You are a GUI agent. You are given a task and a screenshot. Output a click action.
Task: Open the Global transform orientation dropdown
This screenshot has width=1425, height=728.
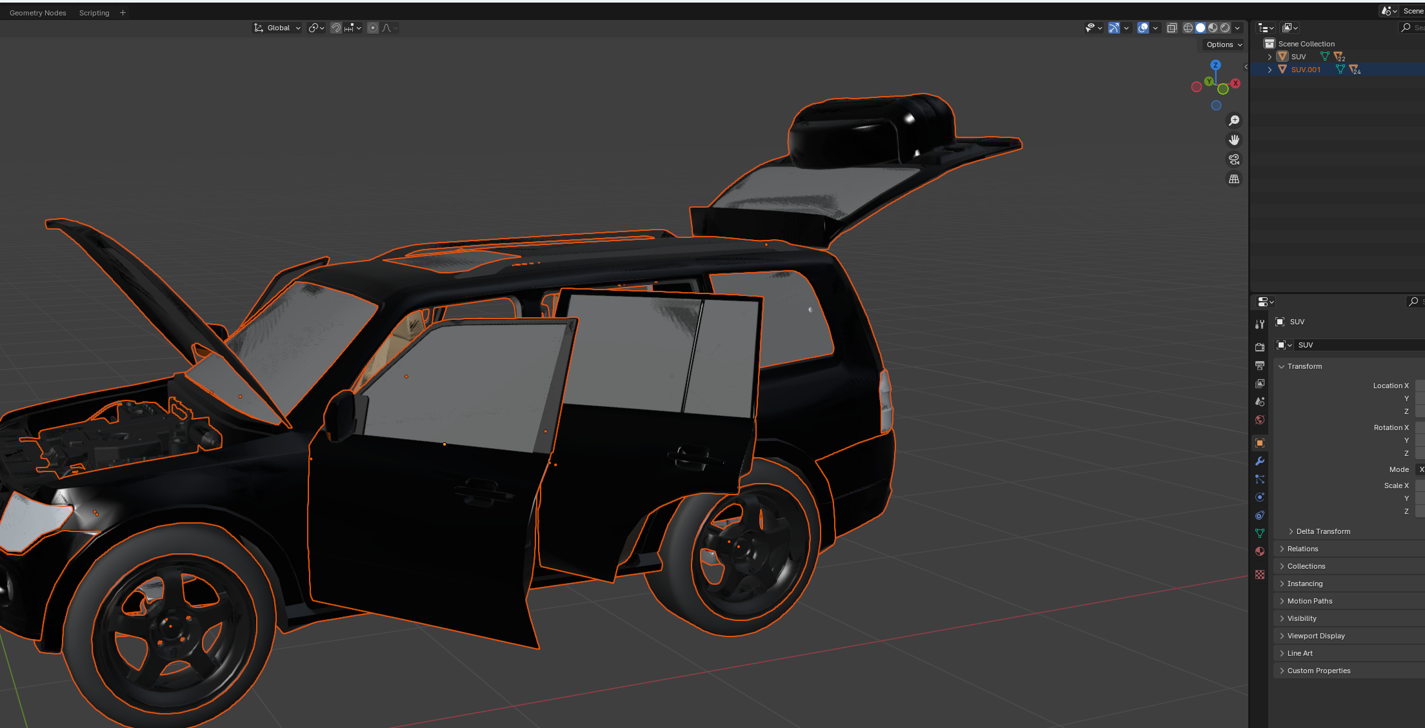pyautogui.click(x=277, y=28)
